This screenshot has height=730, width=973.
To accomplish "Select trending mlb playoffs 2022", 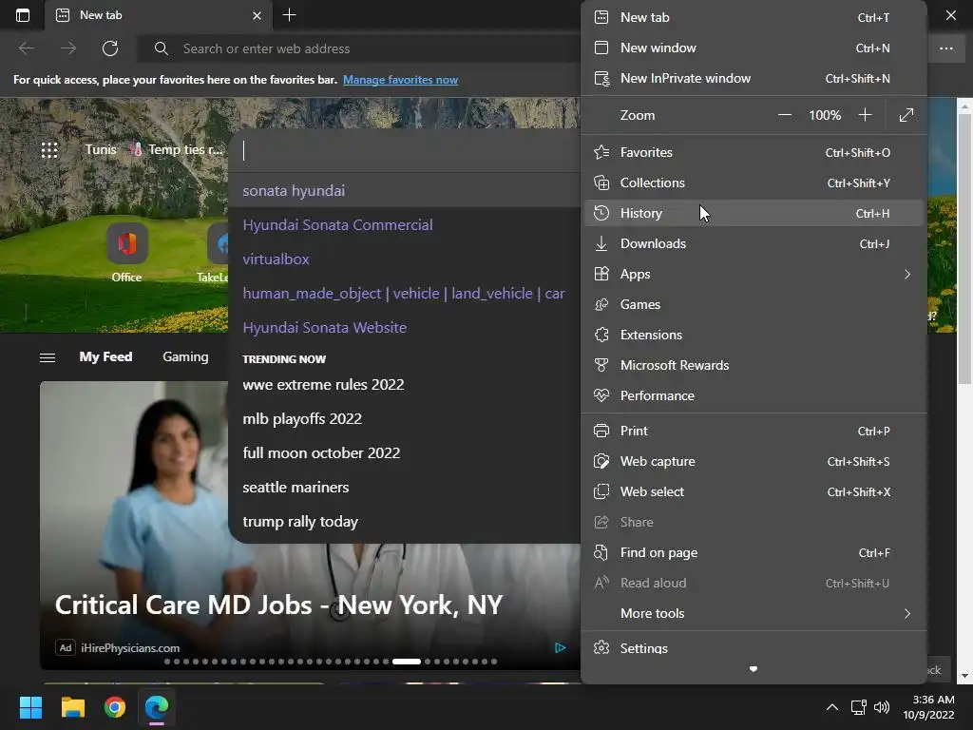I will tap(405, 418).
